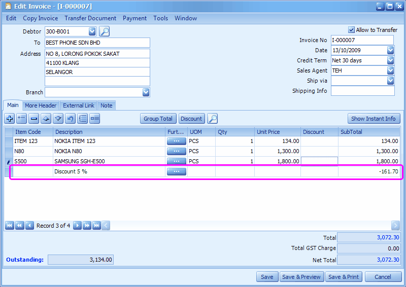Click the add new row plus icon
The width and height of the screenshot is (406, 287).
[x=10, y=119]
